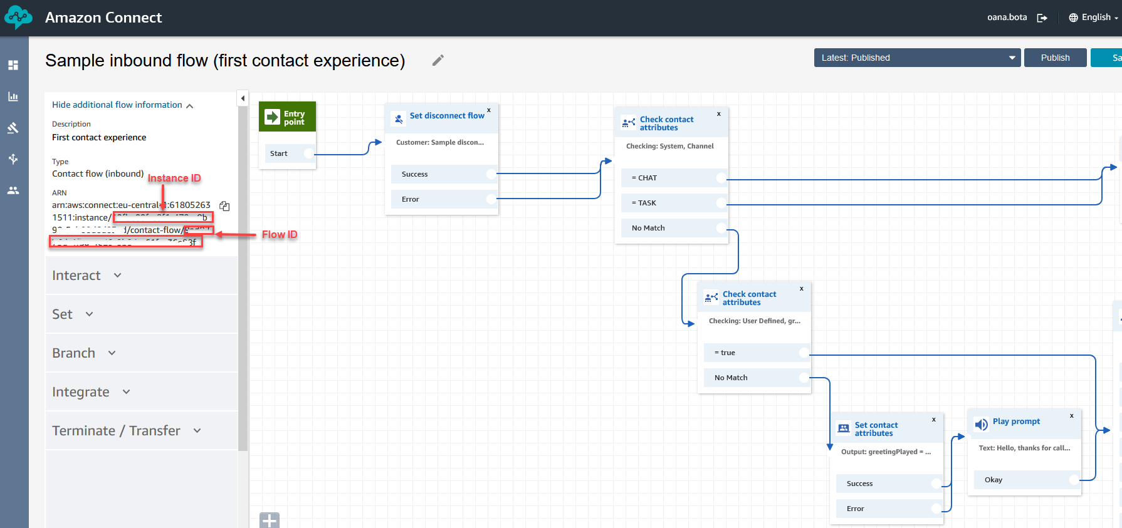Close the Set contact attributes block
The image size is (1122, 528).
coord(934,420)
